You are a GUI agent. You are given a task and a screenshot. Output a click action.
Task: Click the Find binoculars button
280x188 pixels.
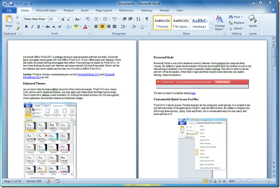[x=235, y=17]
